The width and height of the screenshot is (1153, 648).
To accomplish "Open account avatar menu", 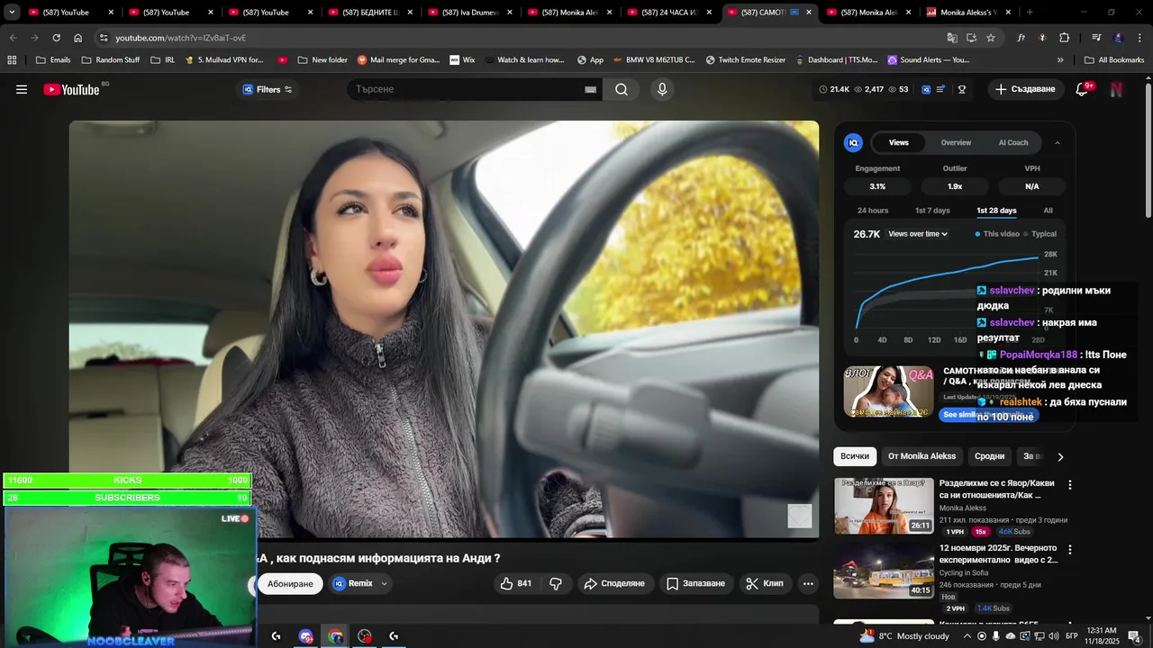I will coord(1117,89).
